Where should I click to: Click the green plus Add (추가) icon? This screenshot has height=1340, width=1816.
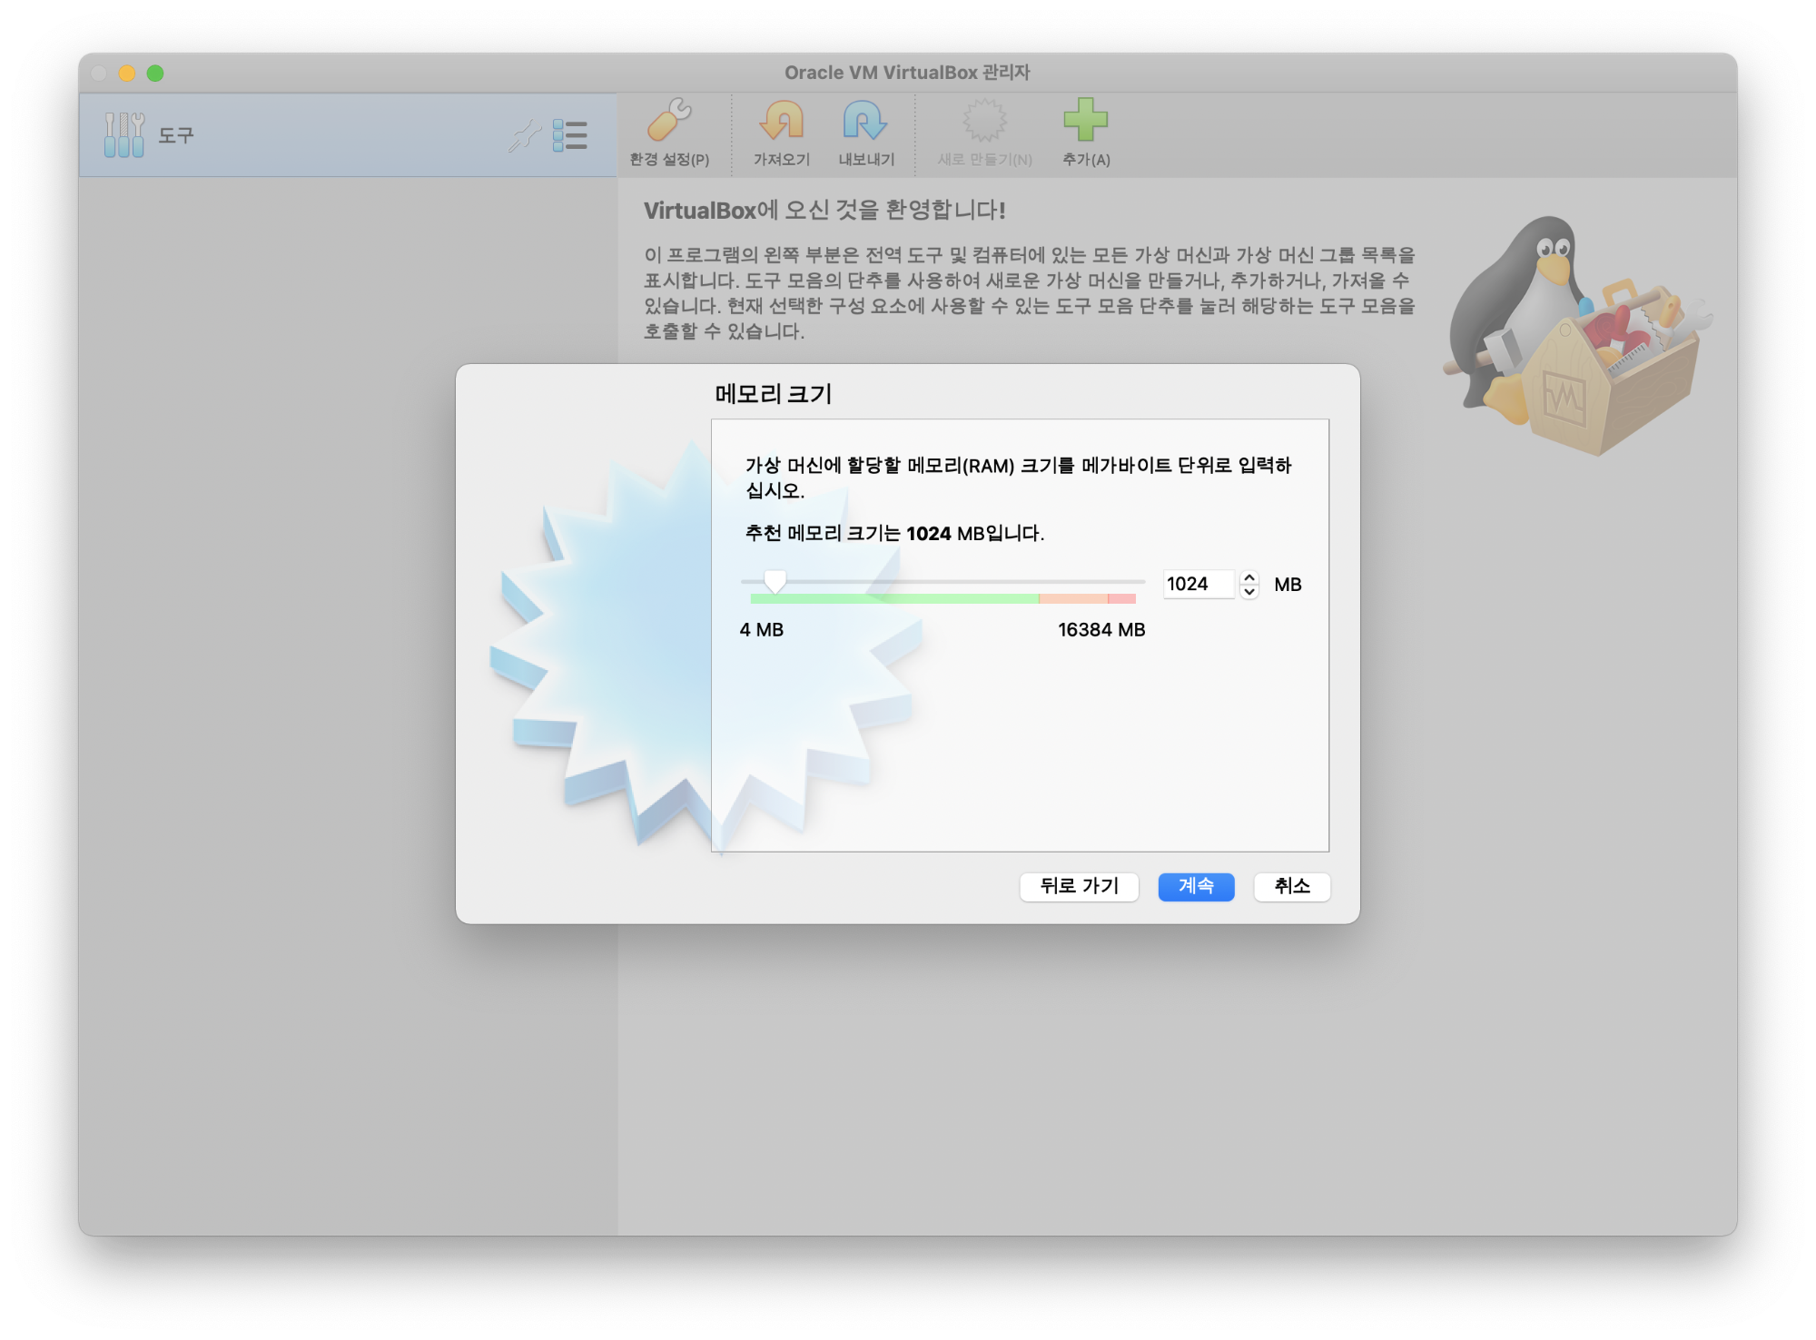1085,121
